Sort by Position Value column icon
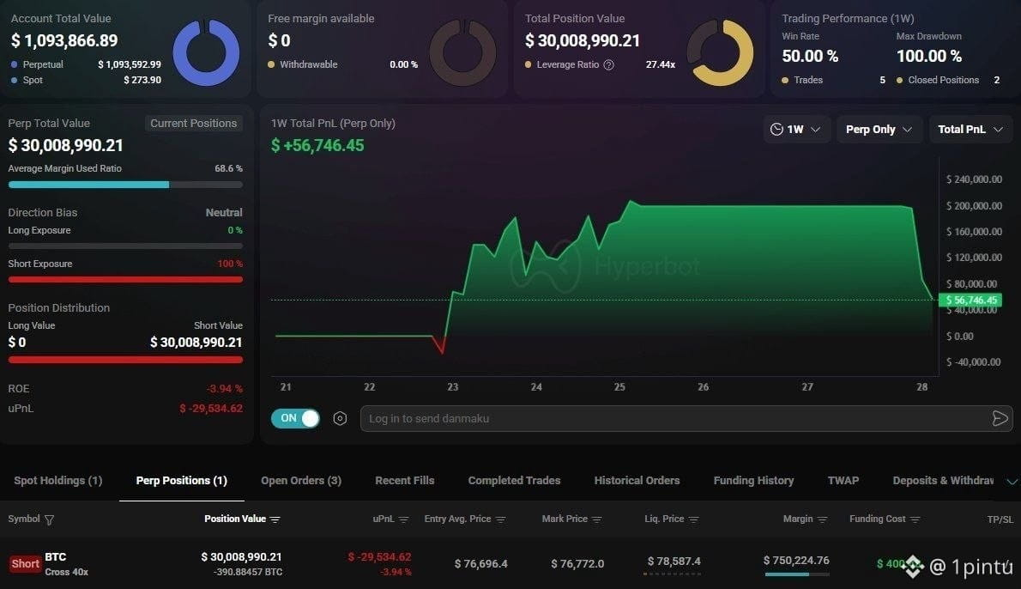The height and width of the screenshot is (589, 1021). [275, 519]
